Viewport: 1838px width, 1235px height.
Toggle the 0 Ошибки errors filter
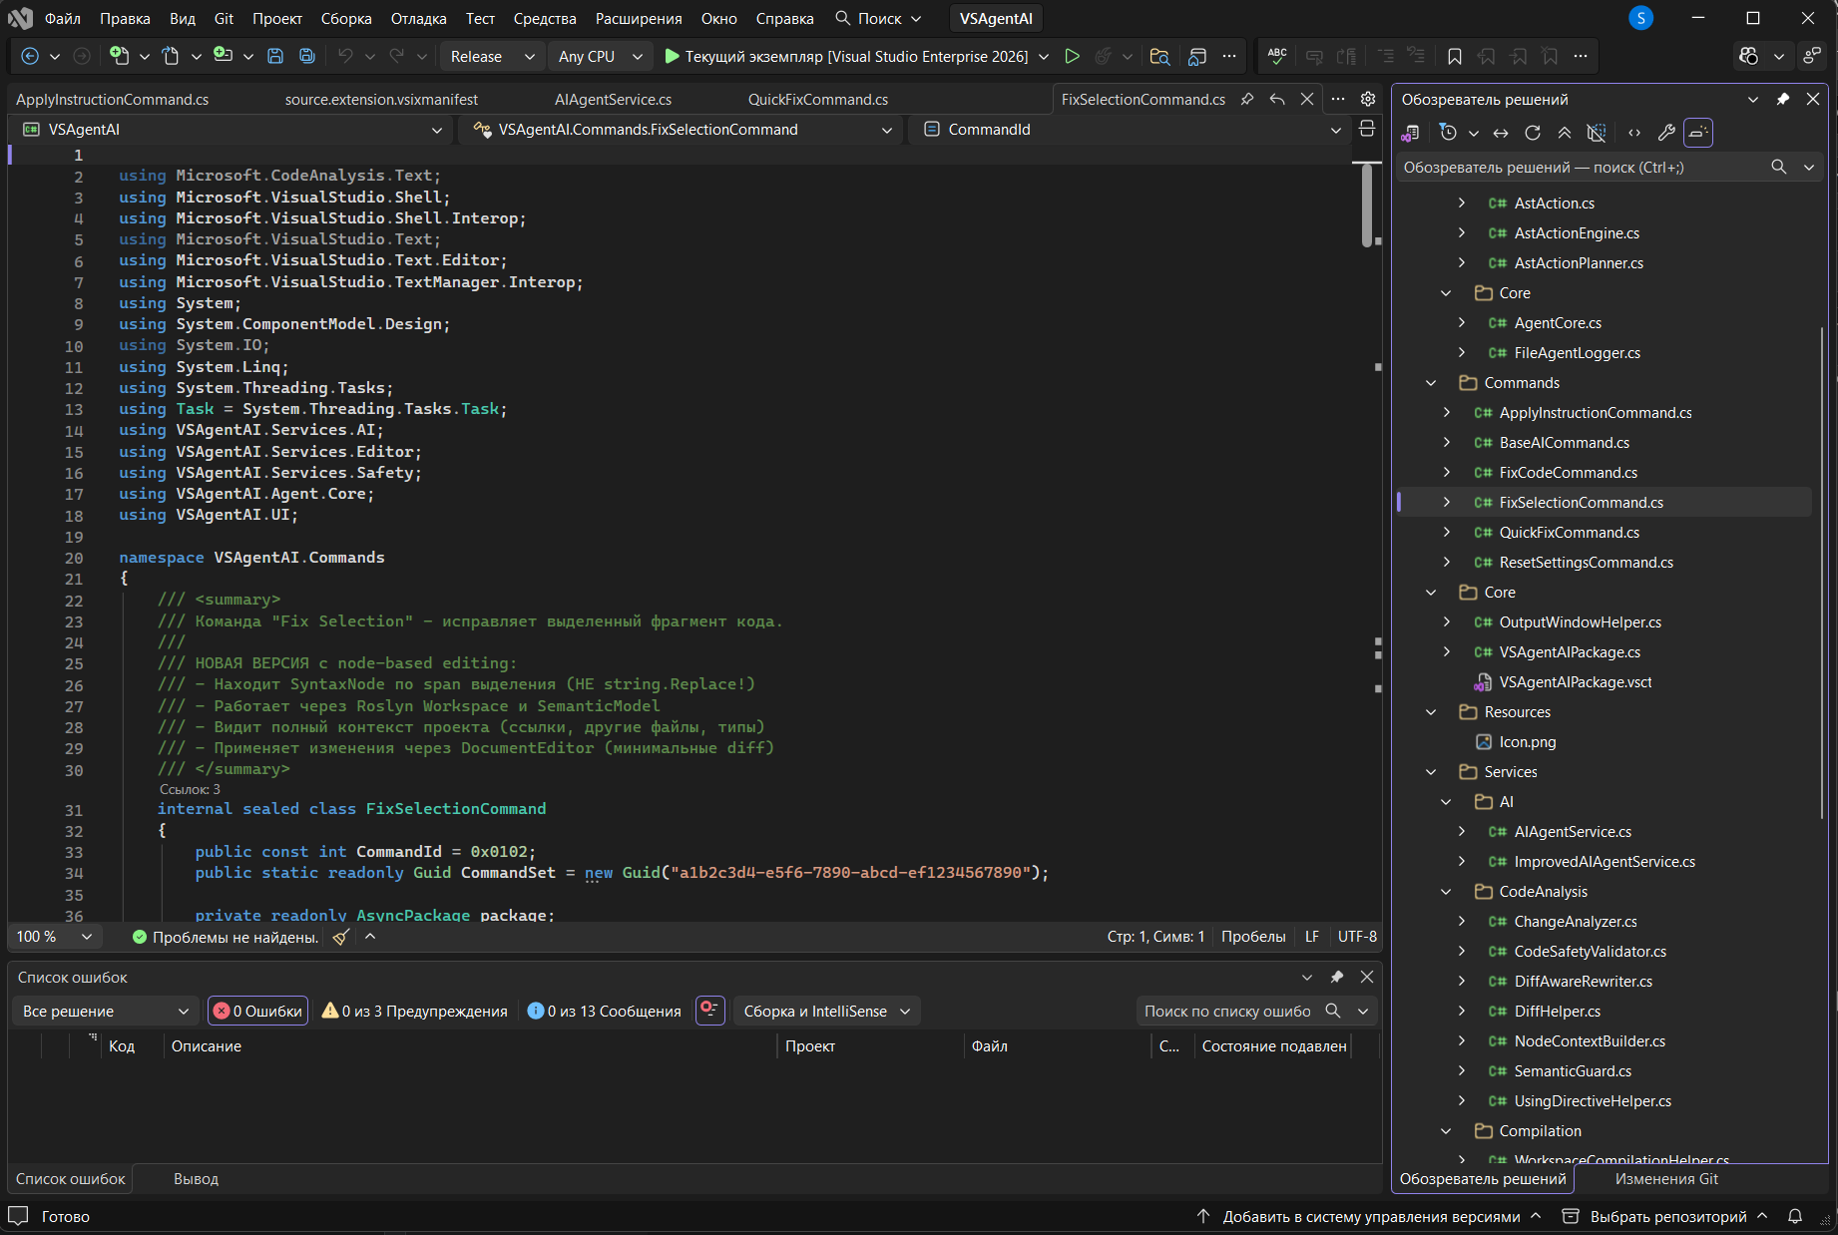(x=258, y=1012)
